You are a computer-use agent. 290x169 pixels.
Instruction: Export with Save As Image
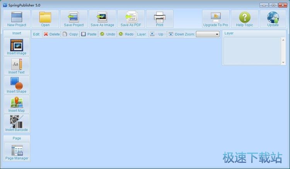[x=102, y=19]
